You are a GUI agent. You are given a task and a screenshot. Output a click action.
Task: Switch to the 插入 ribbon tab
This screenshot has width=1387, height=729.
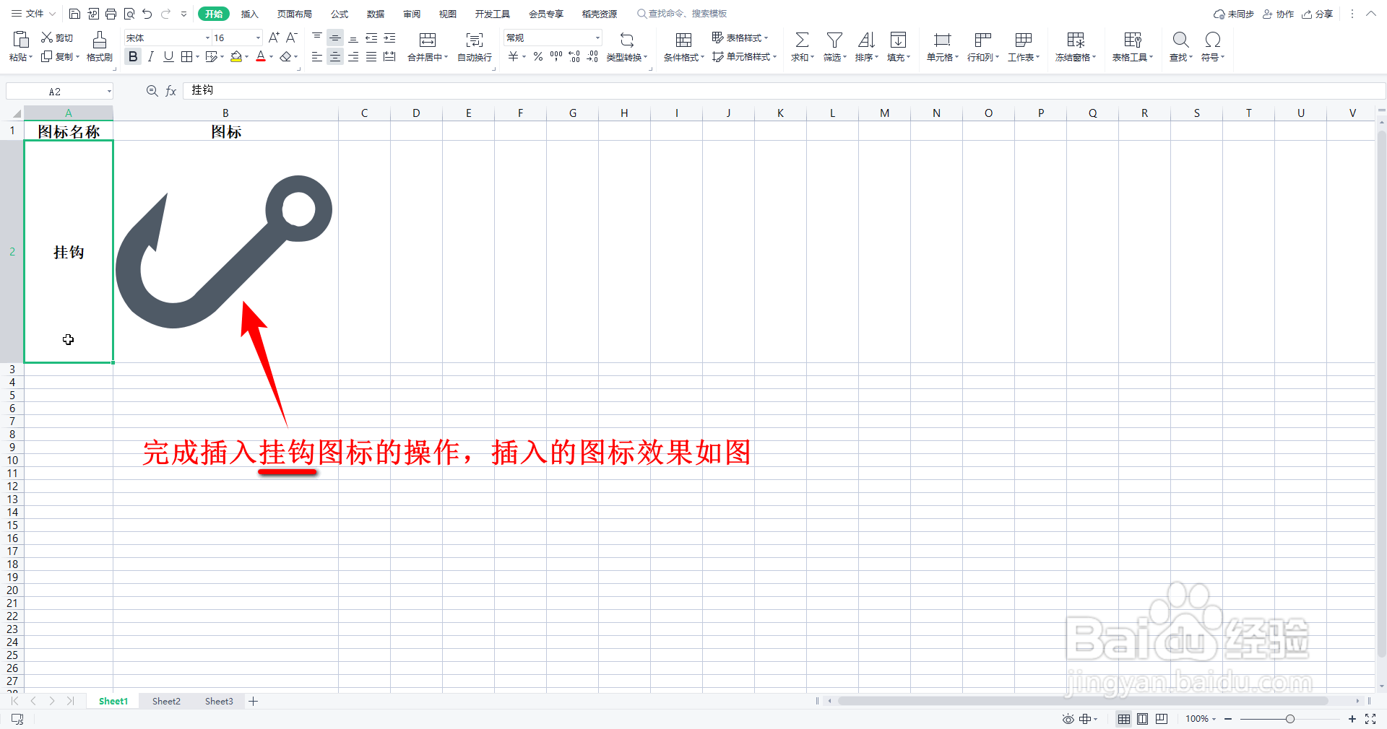pos(249,13)
